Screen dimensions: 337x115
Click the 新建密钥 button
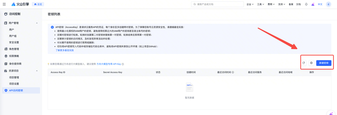[x=324, y=63]
